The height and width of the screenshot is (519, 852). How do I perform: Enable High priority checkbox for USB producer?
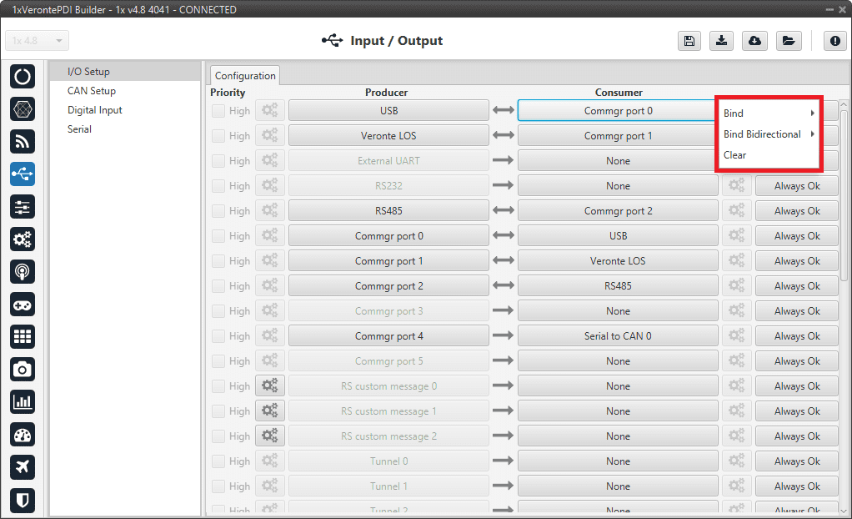tap(218, 111)
